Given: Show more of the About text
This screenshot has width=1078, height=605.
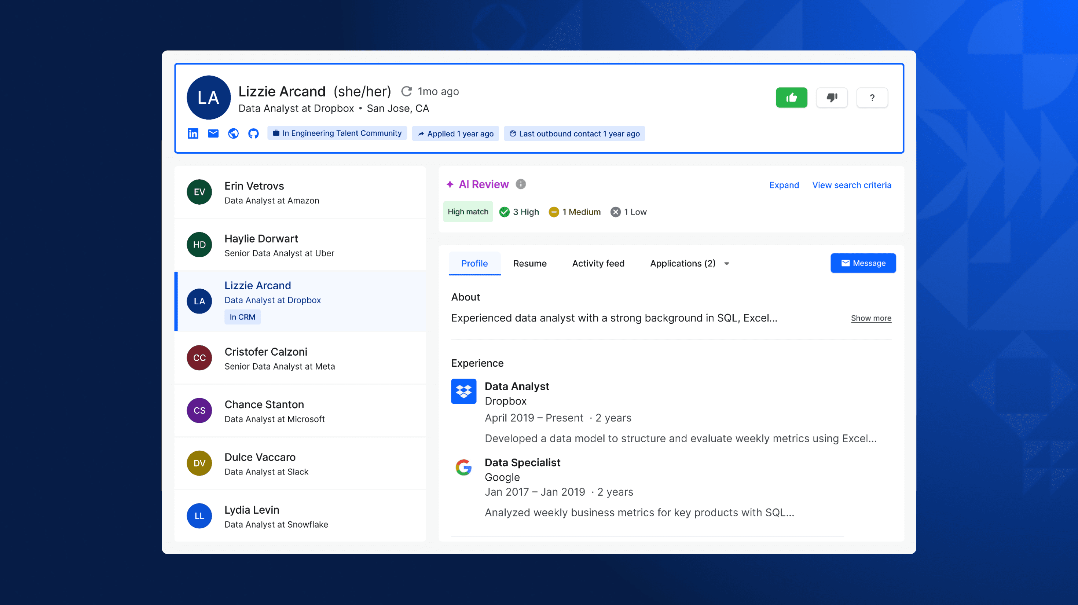Looking at the screenshot, I should [x=871, y=318].
